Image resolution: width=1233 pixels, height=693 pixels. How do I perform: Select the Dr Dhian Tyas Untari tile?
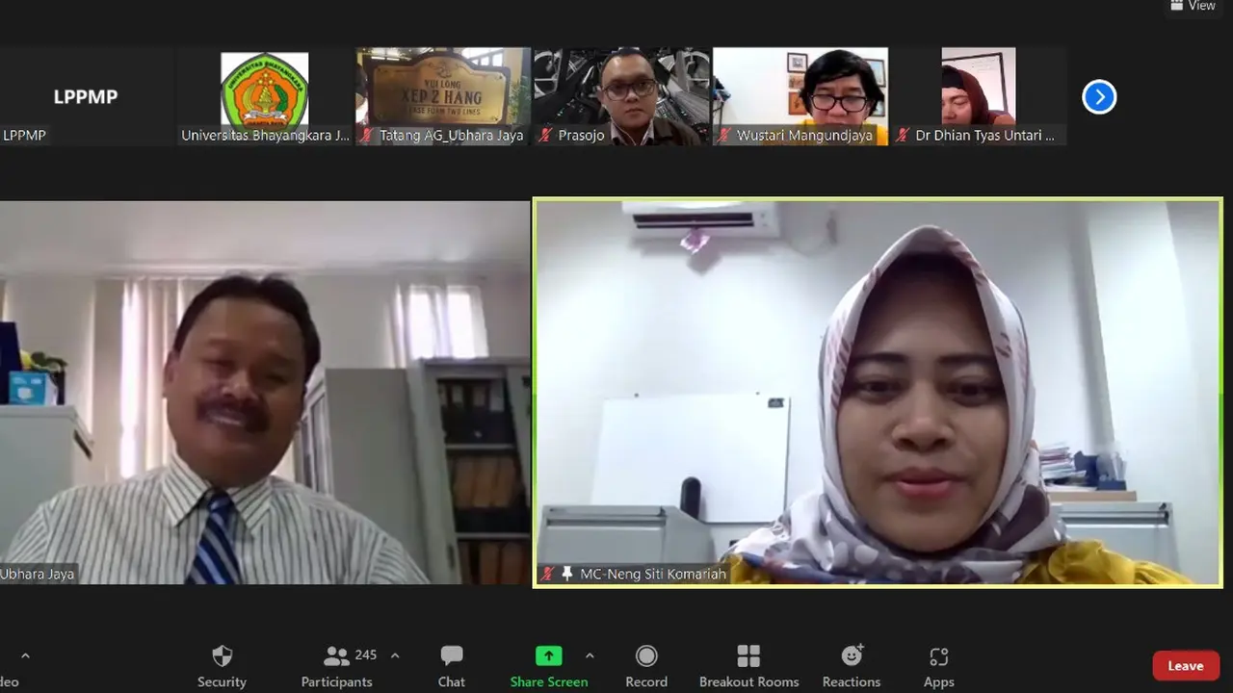point(979,96)
